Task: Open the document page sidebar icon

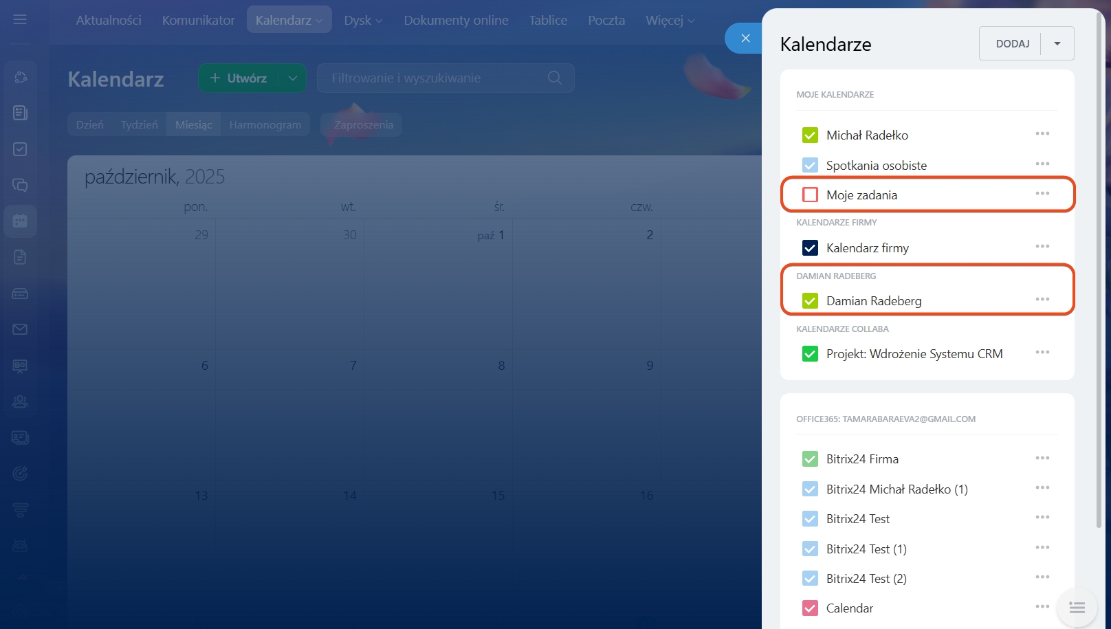Action: click(20, 257)
